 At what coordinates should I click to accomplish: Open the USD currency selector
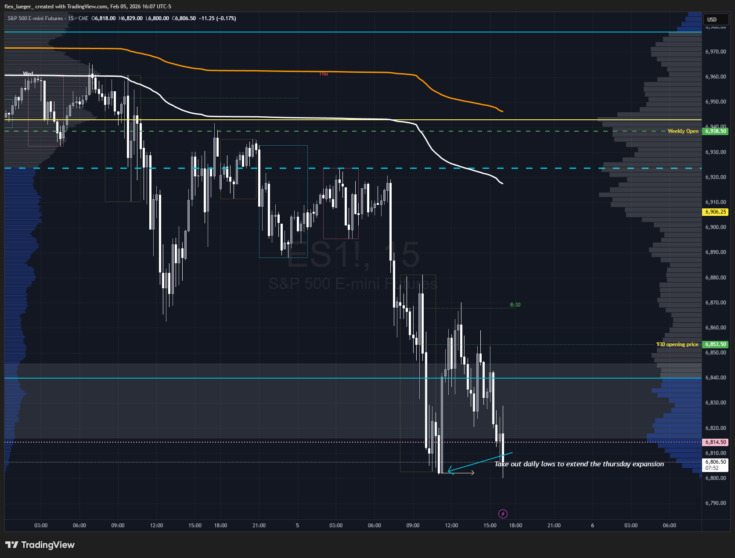(x=715, y=19)
